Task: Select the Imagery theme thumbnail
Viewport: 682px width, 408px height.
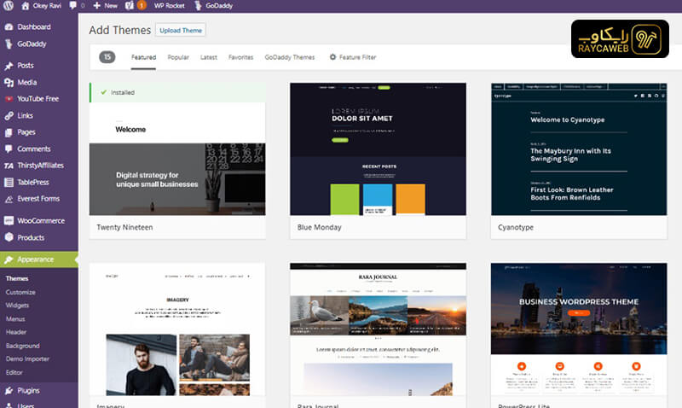Action: [177, 329]
